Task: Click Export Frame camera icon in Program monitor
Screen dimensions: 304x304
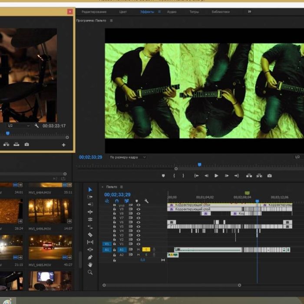Action: coord(269,175)
